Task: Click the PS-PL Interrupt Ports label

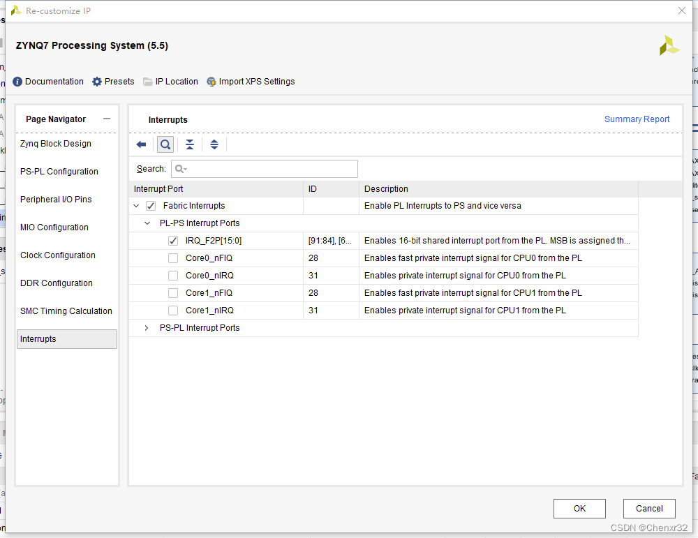Action: coord(200,328)
